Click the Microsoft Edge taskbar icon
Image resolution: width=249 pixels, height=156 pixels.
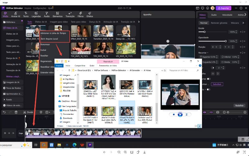coord(74,145)
